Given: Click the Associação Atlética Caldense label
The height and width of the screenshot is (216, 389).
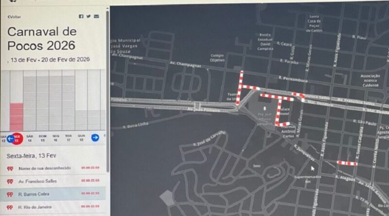Looking at the screenshot, I should pyautogui.click(x=371, y=81).
